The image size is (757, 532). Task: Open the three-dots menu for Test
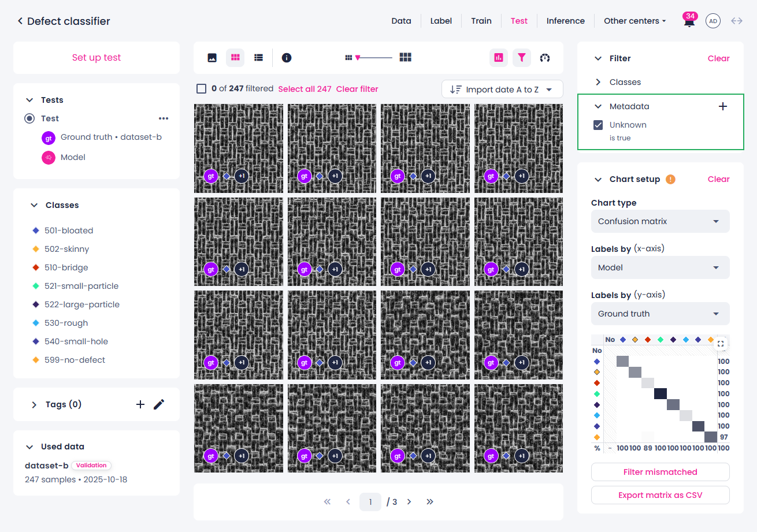click(164, 118)
